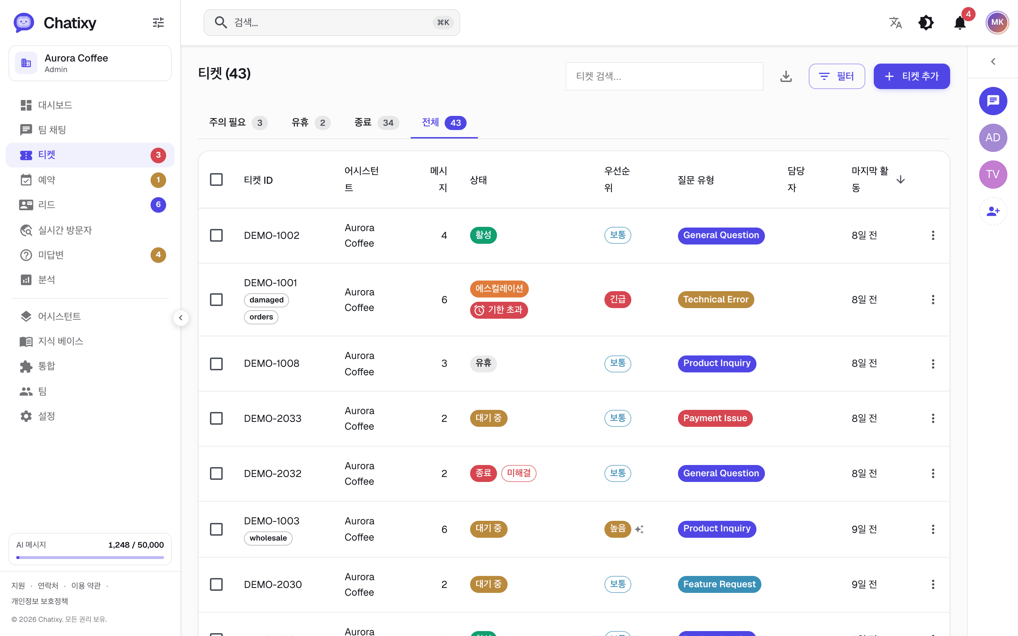Collapse the right panel chevron
The width and height of the screenshot is (1018, 636).
[993, 62]
